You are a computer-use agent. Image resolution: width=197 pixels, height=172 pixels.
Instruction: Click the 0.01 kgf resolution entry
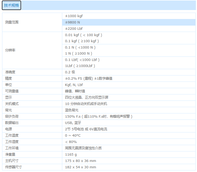click(83, 35)
